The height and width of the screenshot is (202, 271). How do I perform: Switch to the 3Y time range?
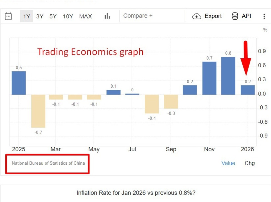click(40, 16)
